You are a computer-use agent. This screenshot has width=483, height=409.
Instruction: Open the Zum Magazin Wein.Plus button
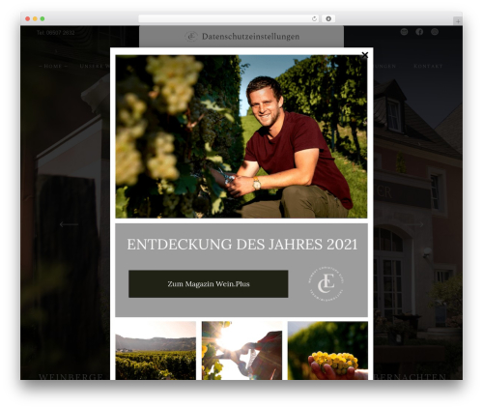point(209,284)
